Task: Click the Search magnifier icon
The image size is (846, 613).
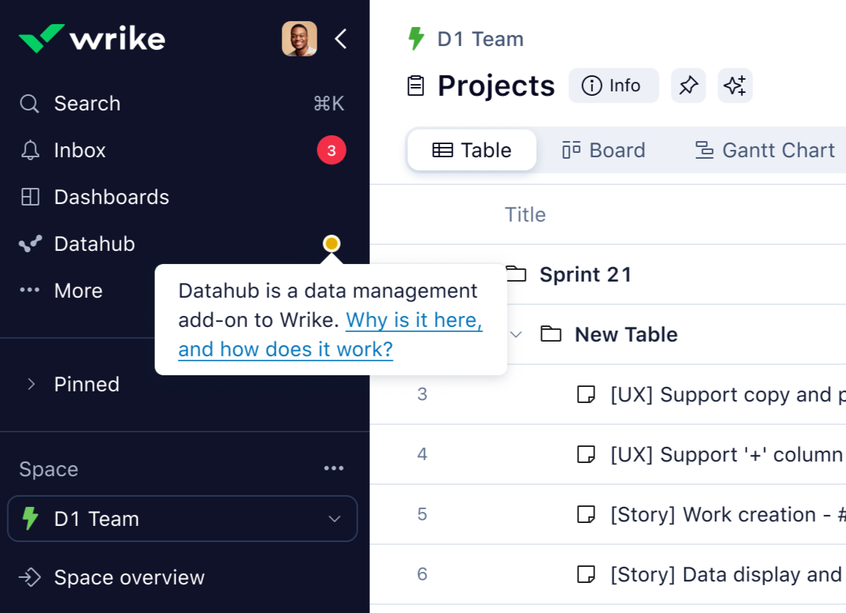Action: point(30,104)
